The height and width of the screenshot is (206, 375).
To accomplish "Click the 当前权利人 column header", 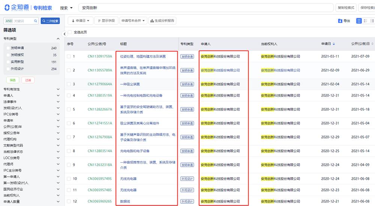I will pos(269,44).
